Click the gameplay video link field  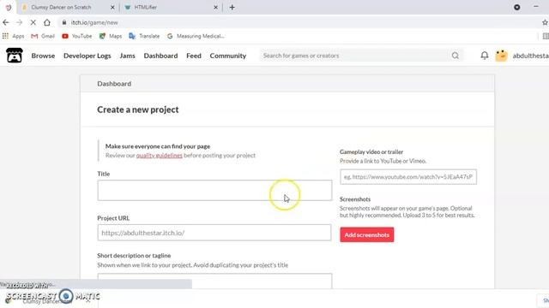pos(408,177)
